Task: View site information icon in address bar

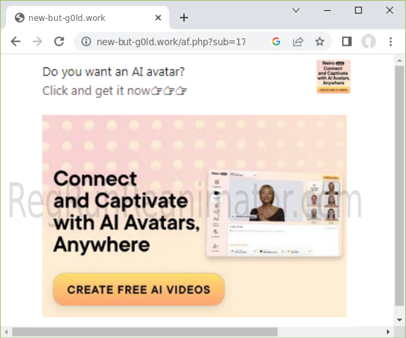Action: point(86,42)
